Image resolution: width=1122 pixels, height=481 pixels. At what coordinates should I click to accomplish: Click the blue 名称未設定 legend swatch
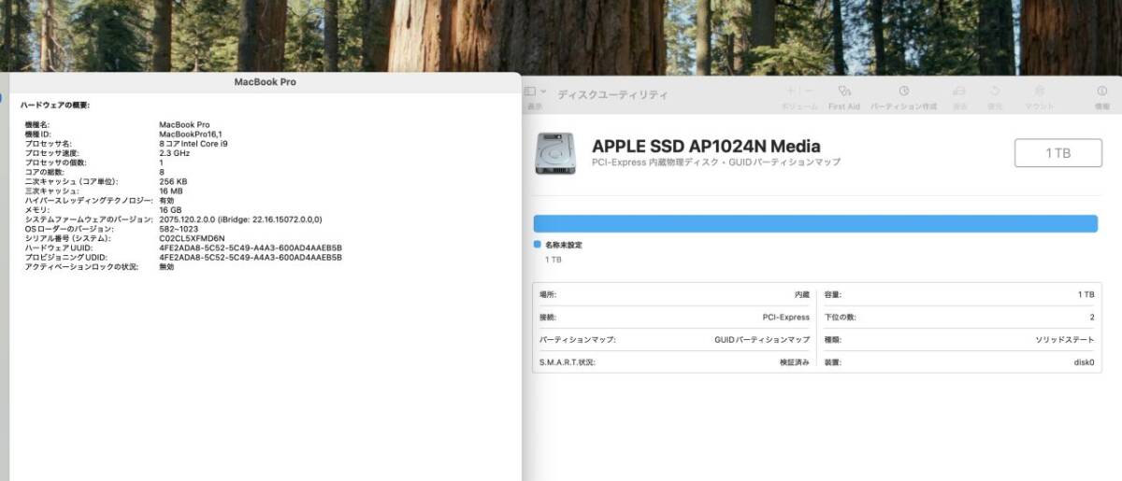[x=538, y=244]
